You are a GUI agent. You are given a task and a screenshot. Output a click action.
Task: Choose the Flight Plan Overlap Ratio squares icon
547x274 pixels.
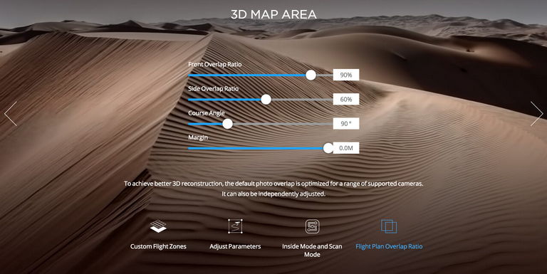(x=389, y=226)
